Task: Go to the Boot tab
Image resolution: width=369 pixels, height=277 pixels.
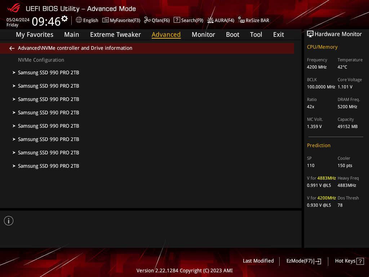Action: 232,35
